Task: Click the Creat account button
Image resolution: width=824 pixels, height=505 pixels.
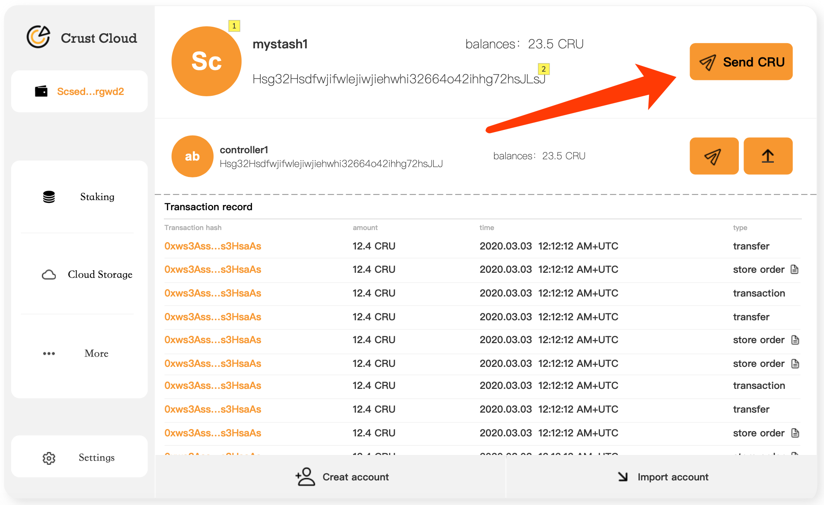Action: (x=342, y=477)
